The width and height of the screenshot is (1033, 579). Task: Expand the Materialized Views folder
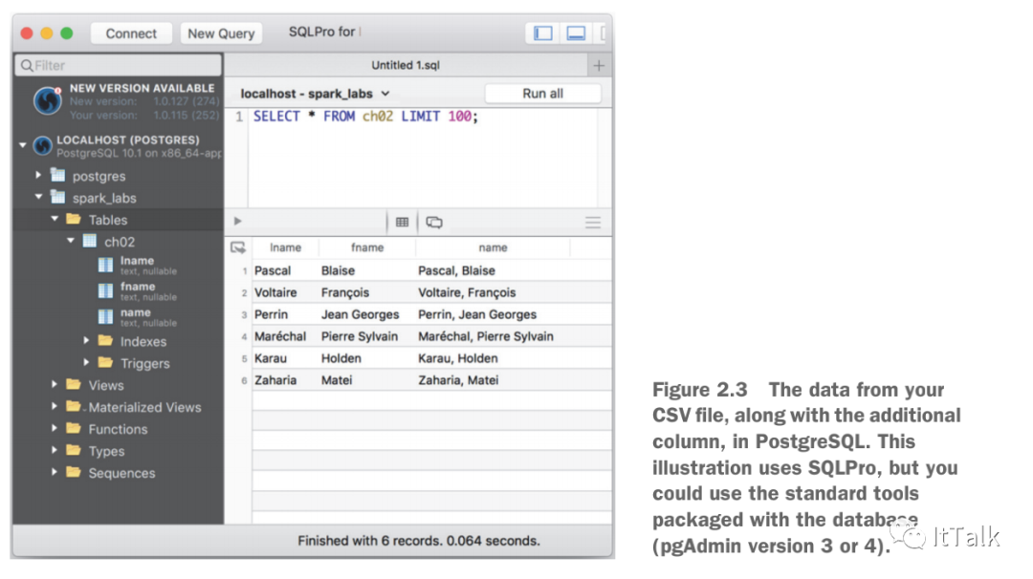click(55, 406)
